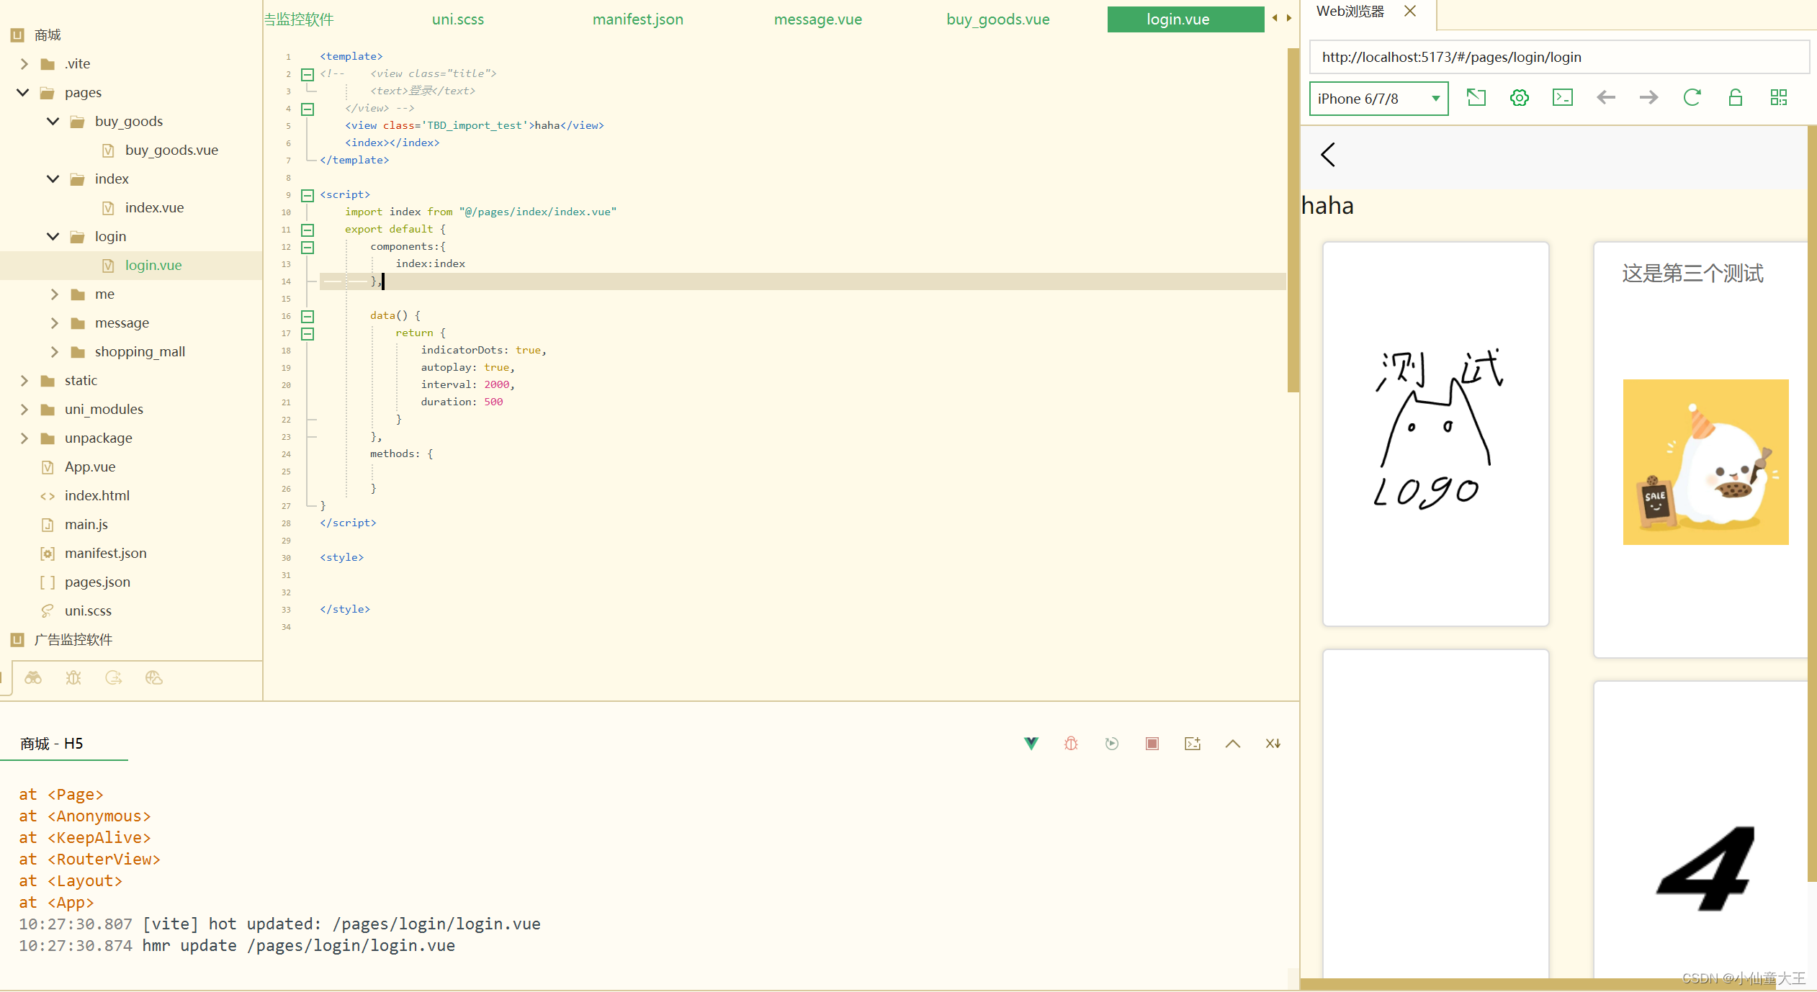The height and width of the screenshot is (992, 1817).
Task: Open the browser settings gear icon
Action: click(x=1520, y=98)
